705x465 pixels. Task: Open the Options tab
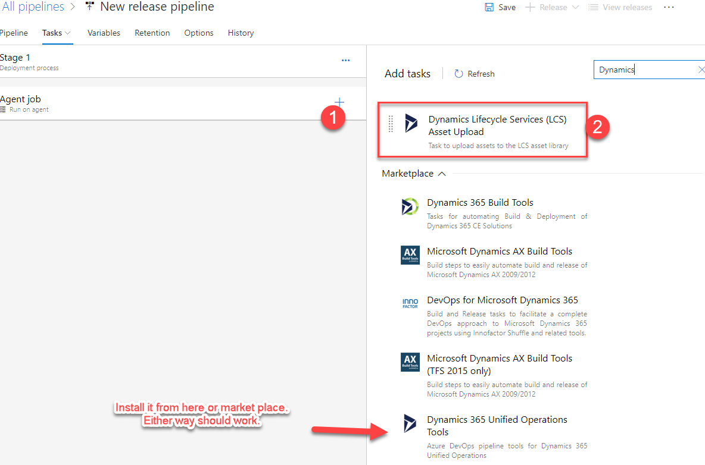(x=199, y=33)
